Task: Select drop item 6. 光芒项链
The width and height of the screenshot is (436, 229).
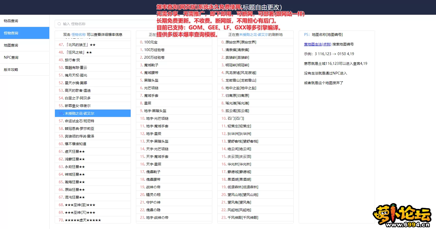Action: point(174,88)
